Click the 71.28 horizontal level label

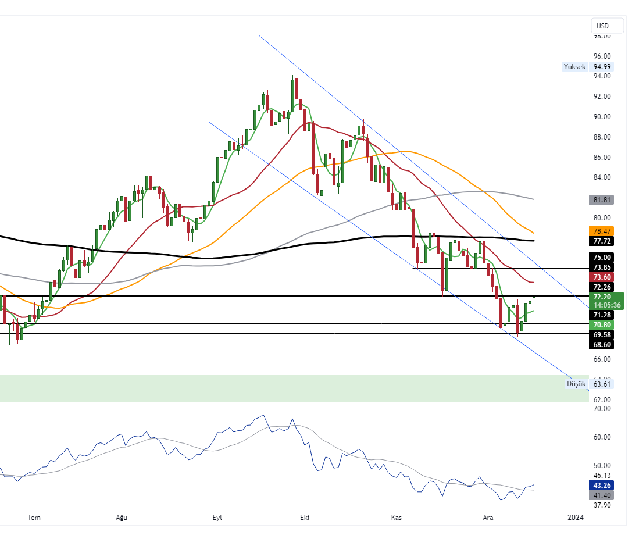(x=601, y=315)
